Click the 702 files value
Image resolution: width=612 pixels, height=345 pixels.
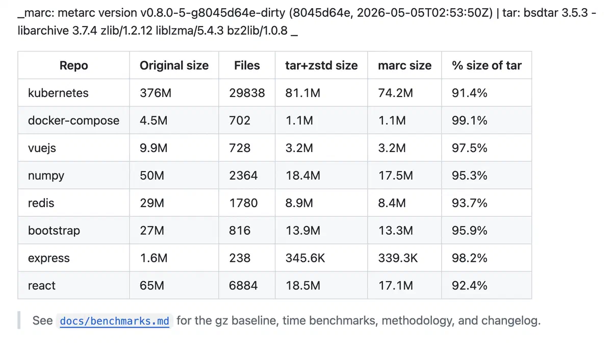(240, 120)
